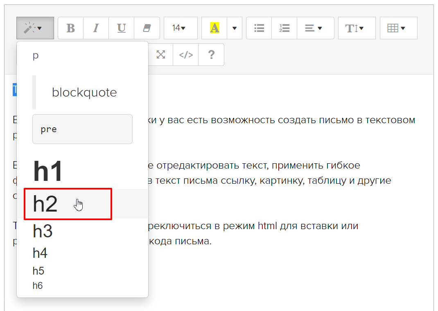Toggle bold text formatting
438x311 pixels.
tap(71, 28)
